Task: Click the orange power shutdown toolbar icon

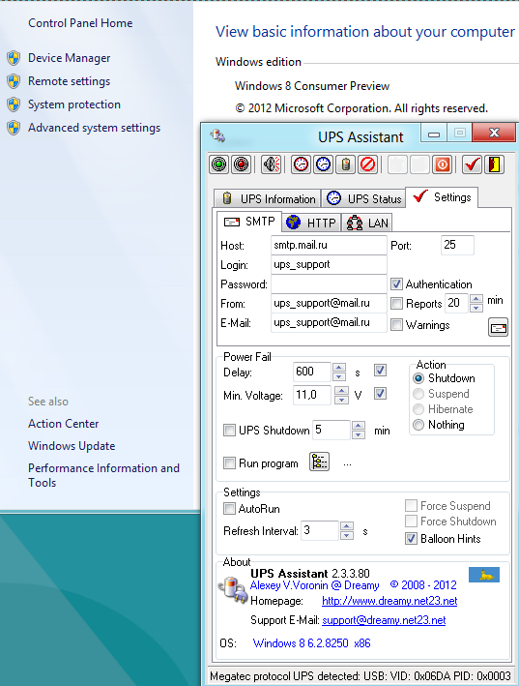Action: (442, 164)
